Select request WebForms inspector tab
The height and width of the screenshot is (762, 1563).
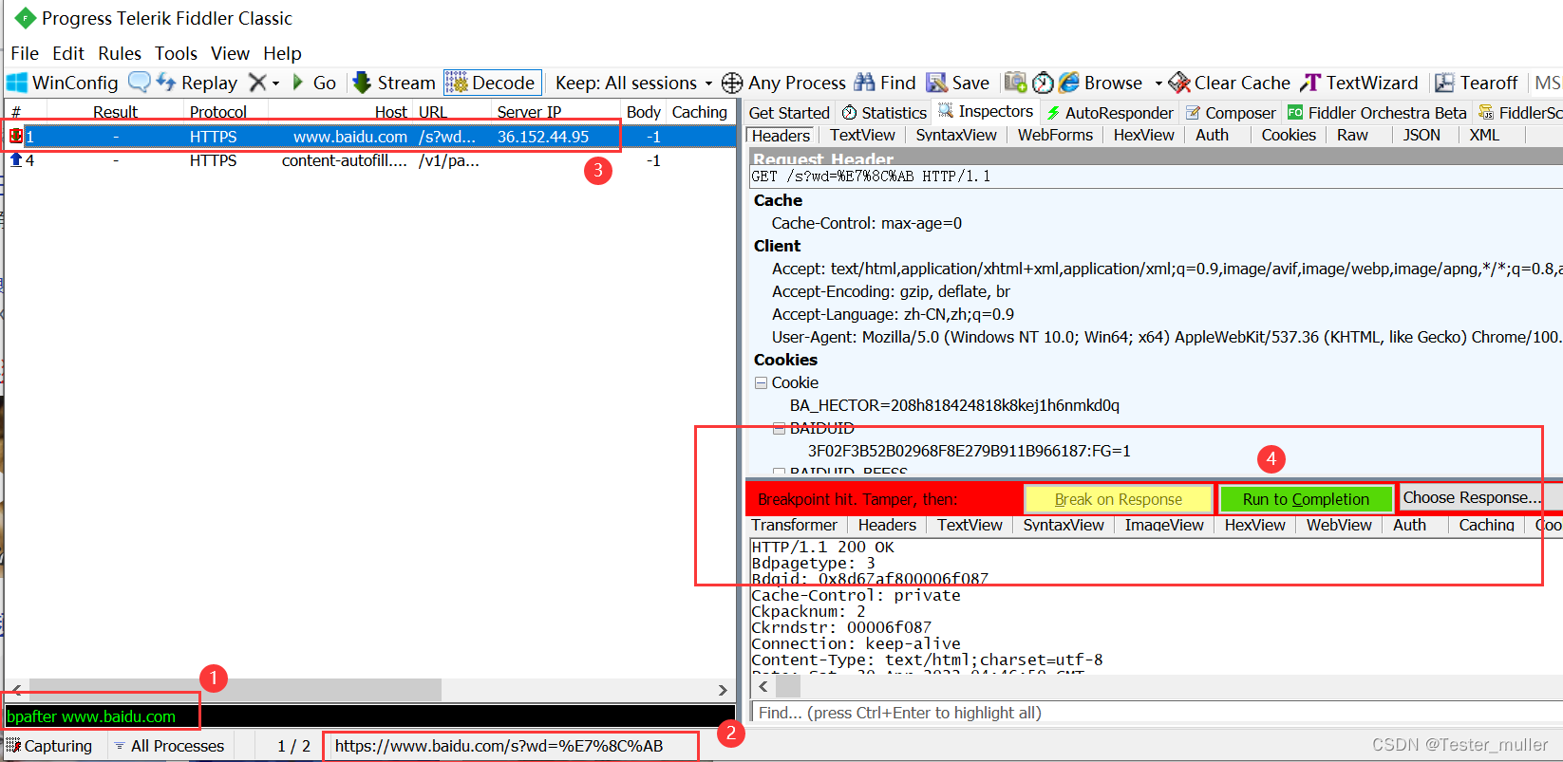click(1055, 135)
